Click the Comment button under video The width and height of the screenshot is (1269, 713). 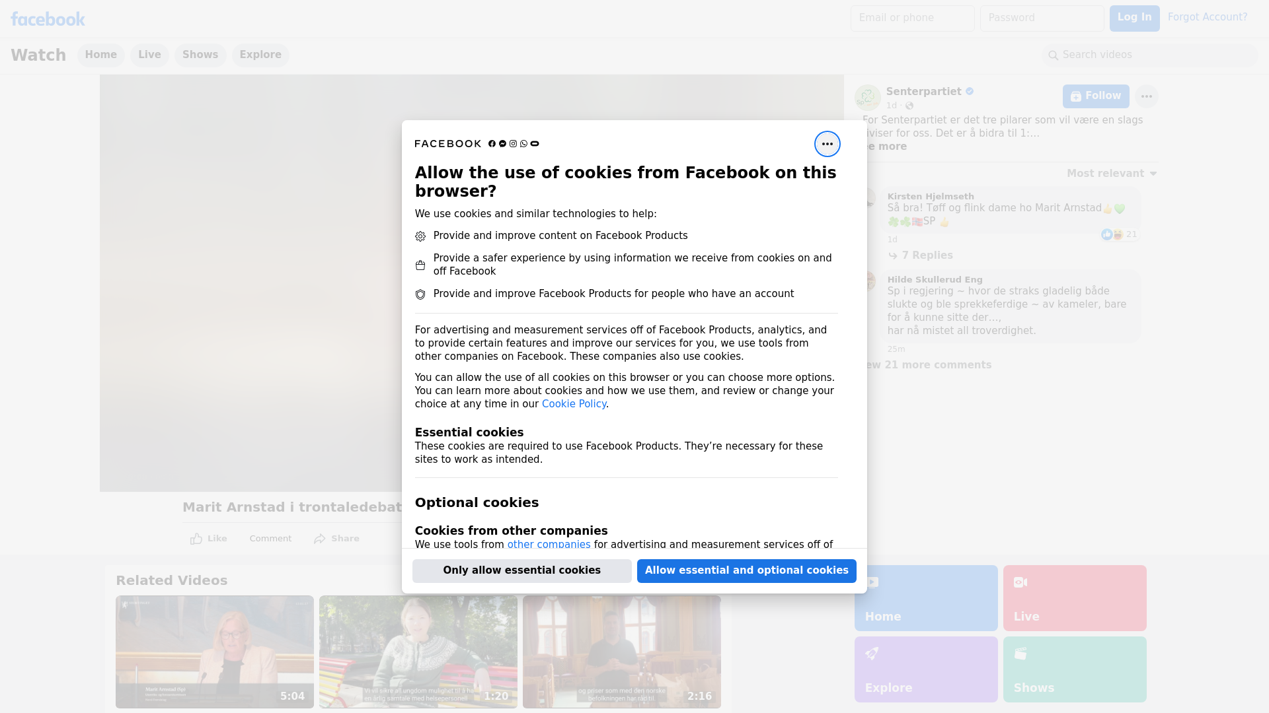point(270,539)
